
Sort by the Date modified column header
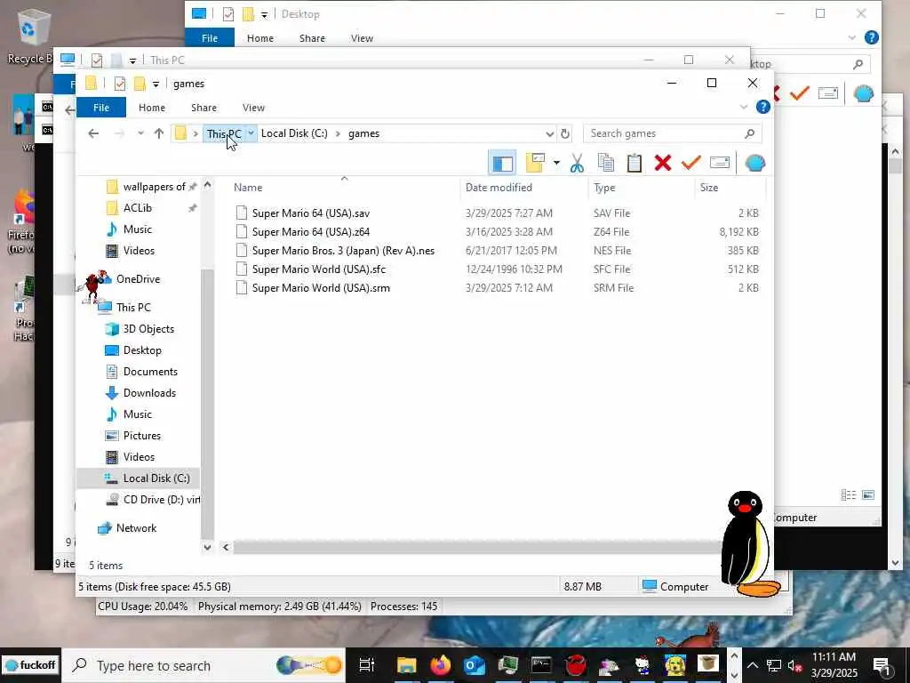(499, 188)
